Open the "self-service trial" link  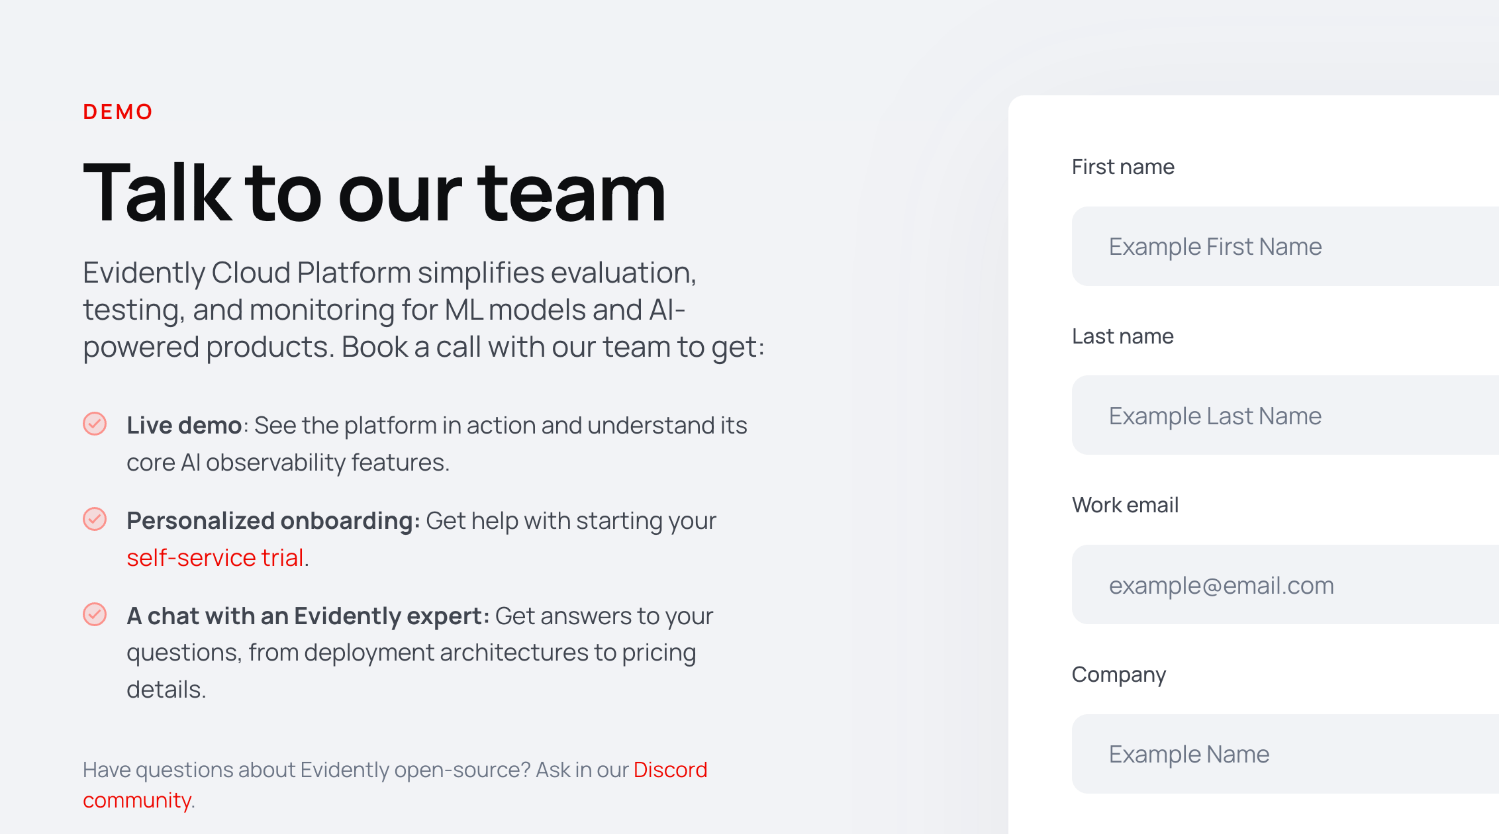pos(216,557)
